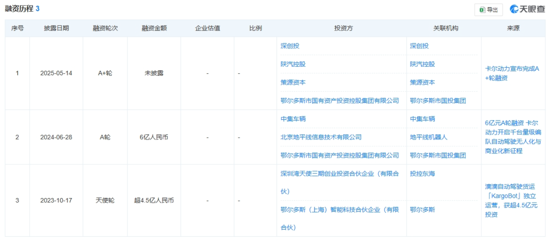
Task: Click the 融资金额 column header
Action: pyautogui.click(x=154, y=29)
